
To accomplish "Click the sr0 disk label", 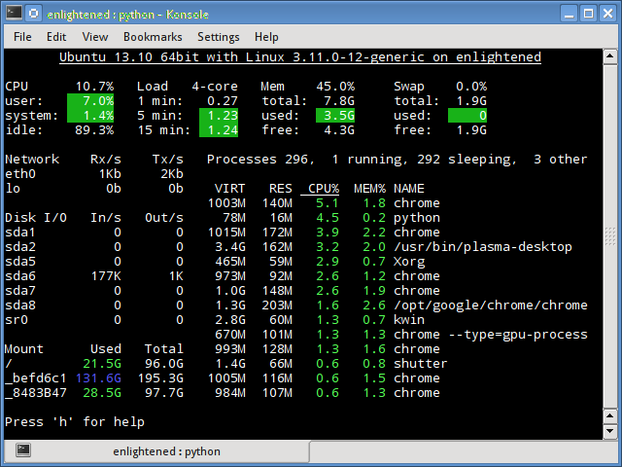I will click(17, 320).
